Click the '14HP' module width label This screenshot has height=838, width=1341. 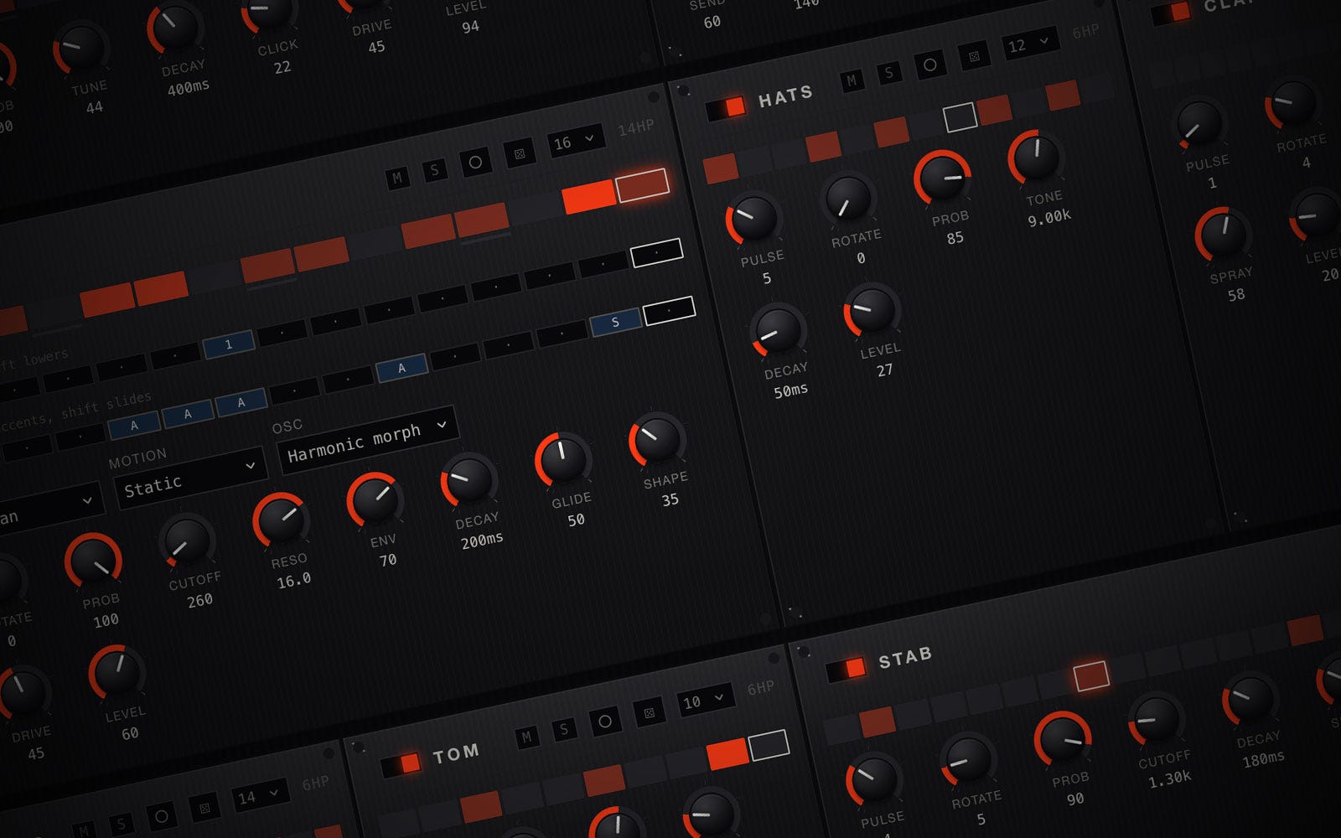coord(635,127)
